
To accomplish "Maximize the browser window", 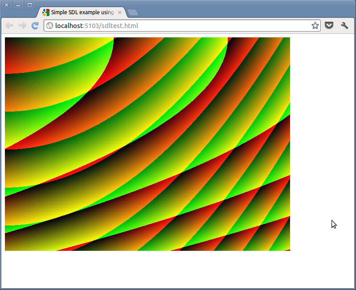I will (x=30, y=5).
